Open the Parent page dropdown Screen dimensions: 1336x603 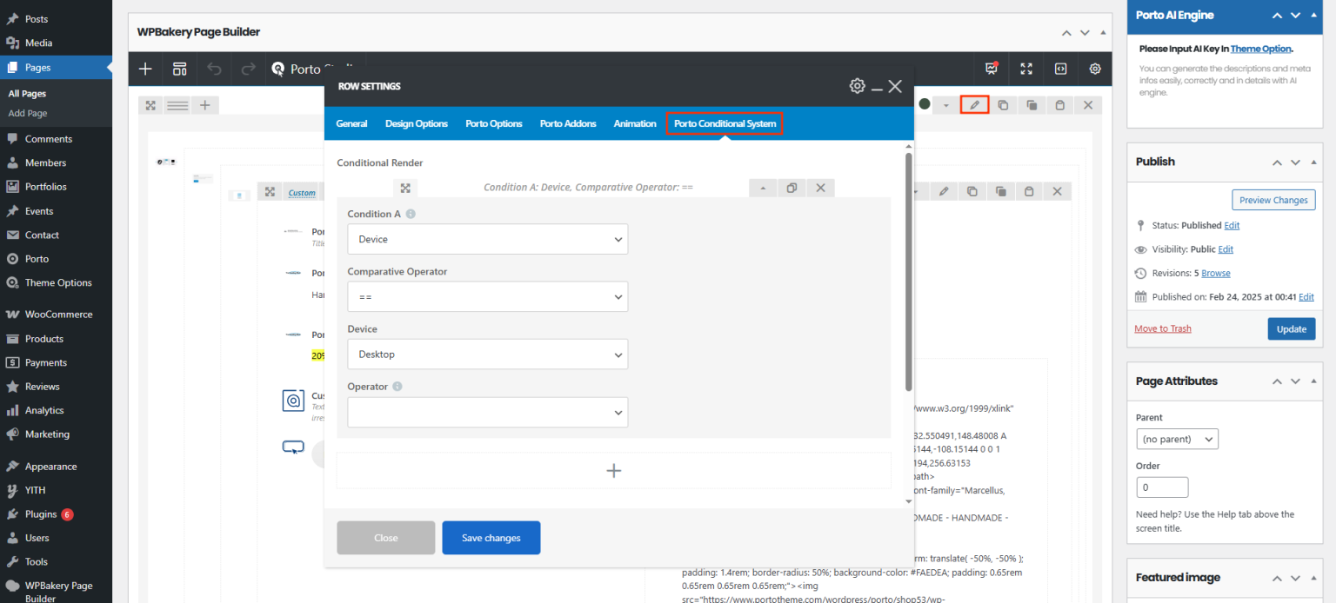(1177, 439)
